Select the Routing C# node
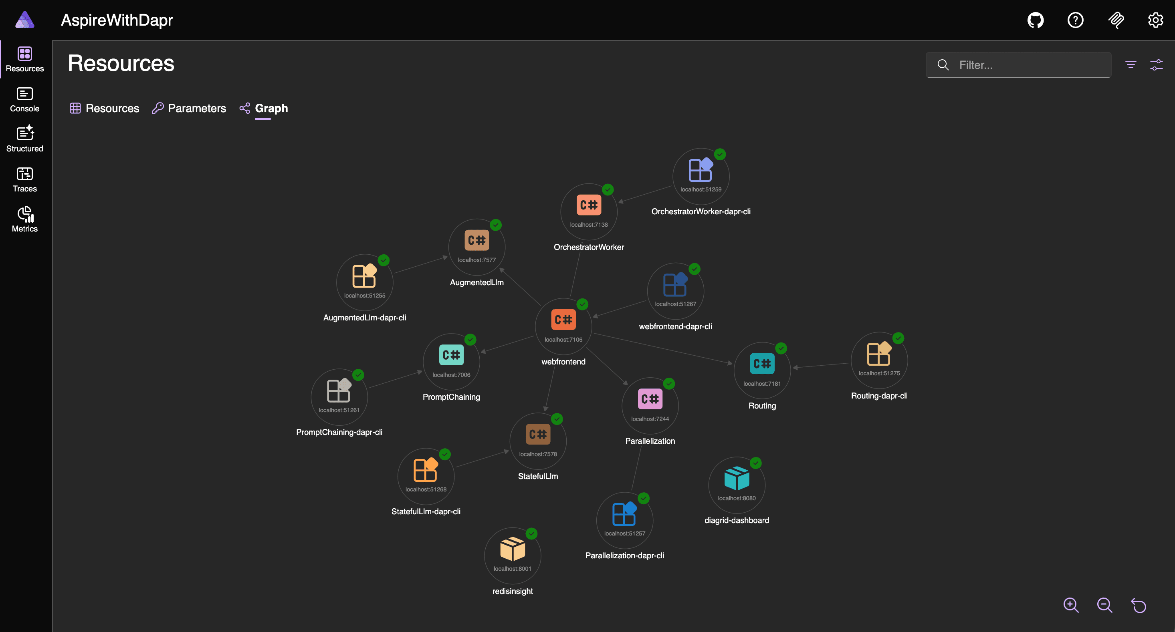This screenshot has height=632, width=1175. pos(762,371)
